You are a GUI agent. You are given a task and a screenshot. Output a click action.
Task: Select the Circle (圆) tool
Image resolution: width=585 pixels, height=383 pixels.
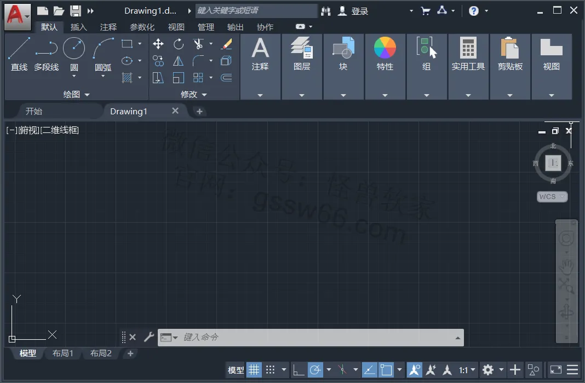tap(74, 49)
